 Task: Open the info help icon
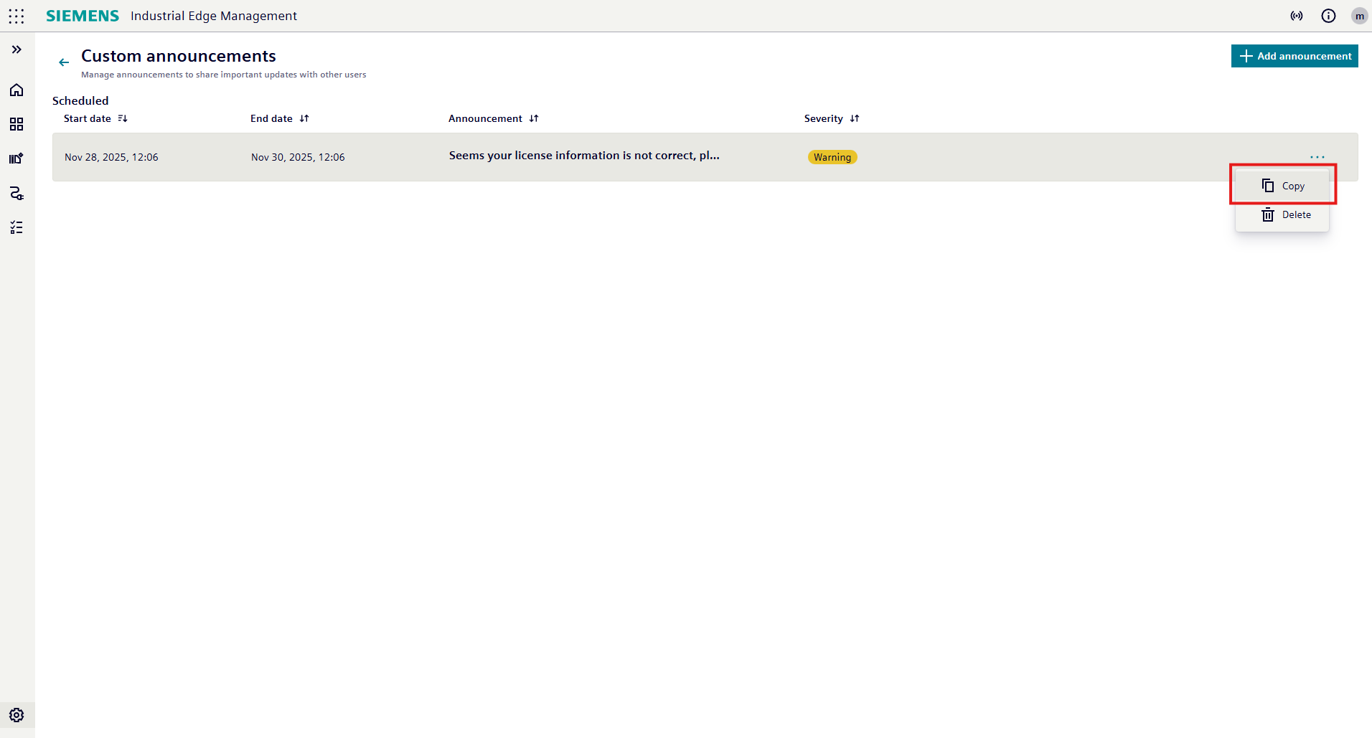(x=1328, y=16)
